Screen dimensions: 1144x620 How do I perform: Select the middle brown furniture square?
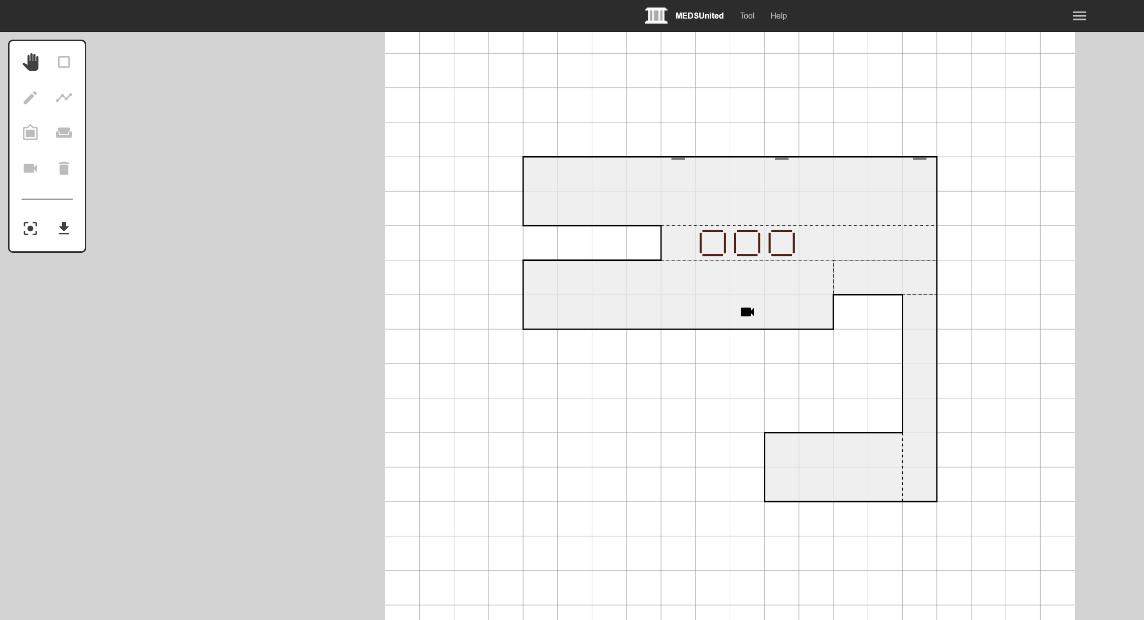click(747, 243)
